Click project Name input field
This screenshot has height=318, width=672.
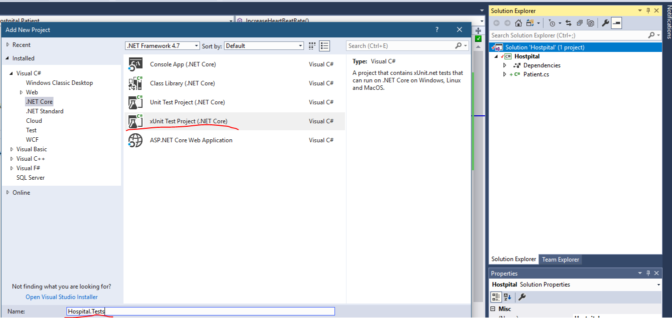coord(200,311)
